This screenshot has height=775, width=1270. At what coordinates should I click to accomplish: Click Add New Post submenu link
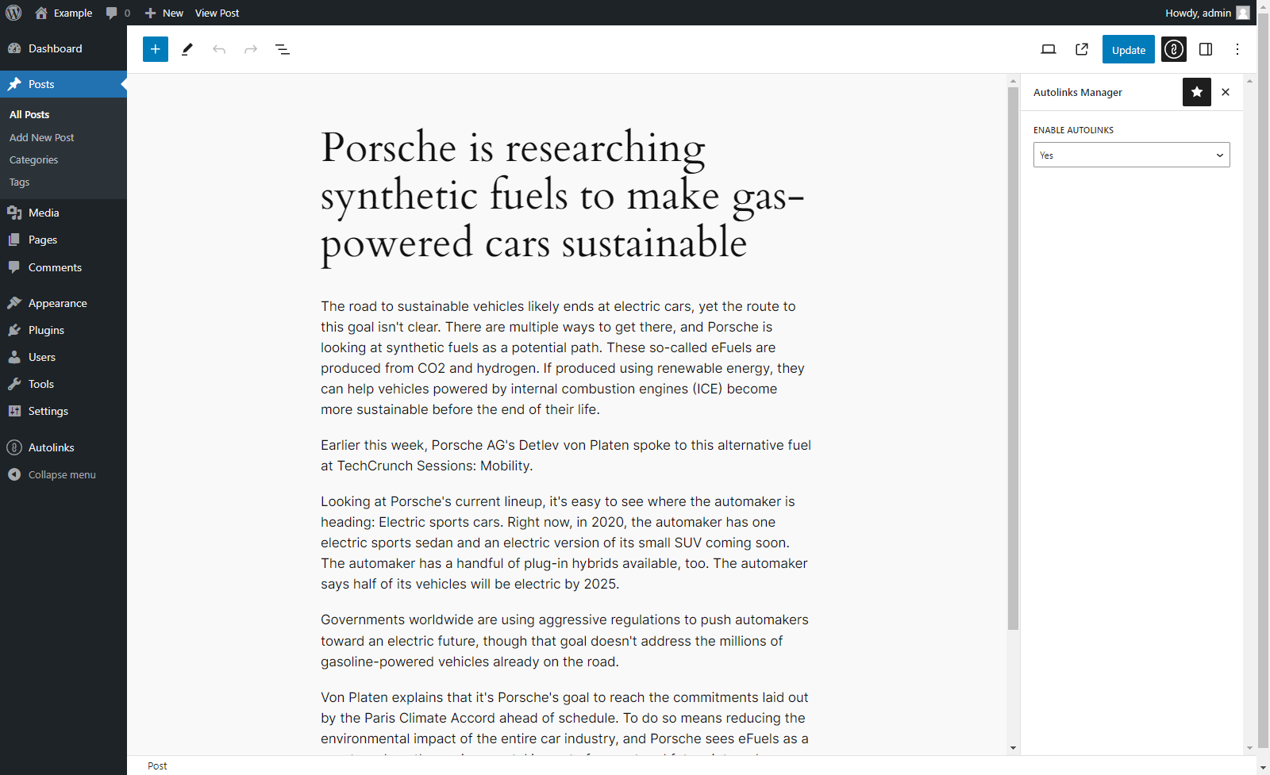41,137
